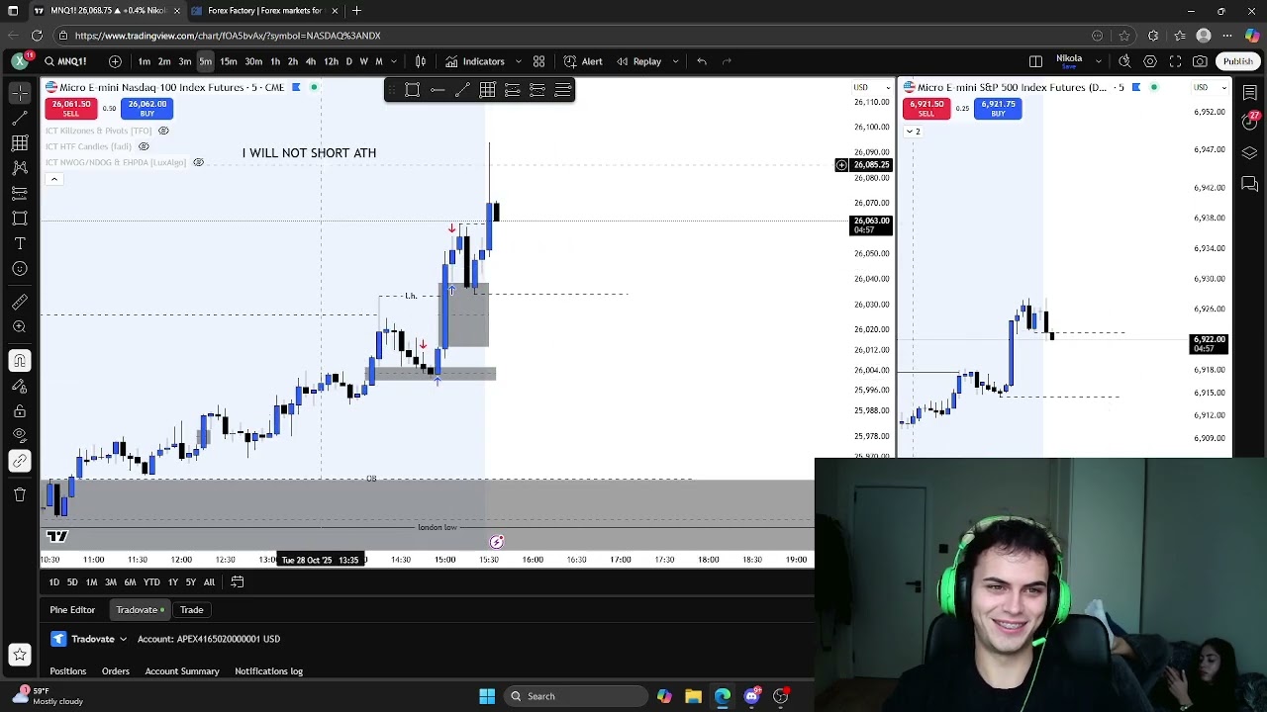
Task: Take a chart snapshot with camera icon
Action: pos(1200,61)
